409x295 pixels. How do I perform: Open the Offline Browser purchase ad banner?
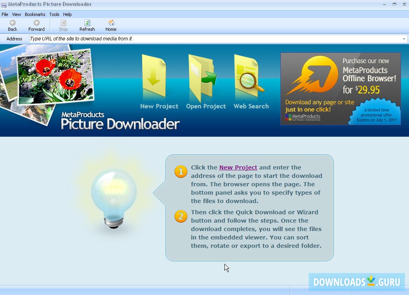pos(341,89)
